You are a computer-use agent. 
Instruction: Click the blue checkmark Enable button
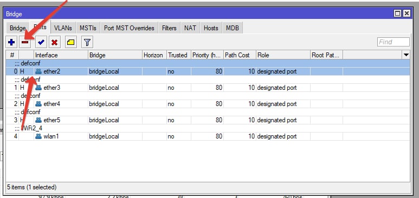41,42
